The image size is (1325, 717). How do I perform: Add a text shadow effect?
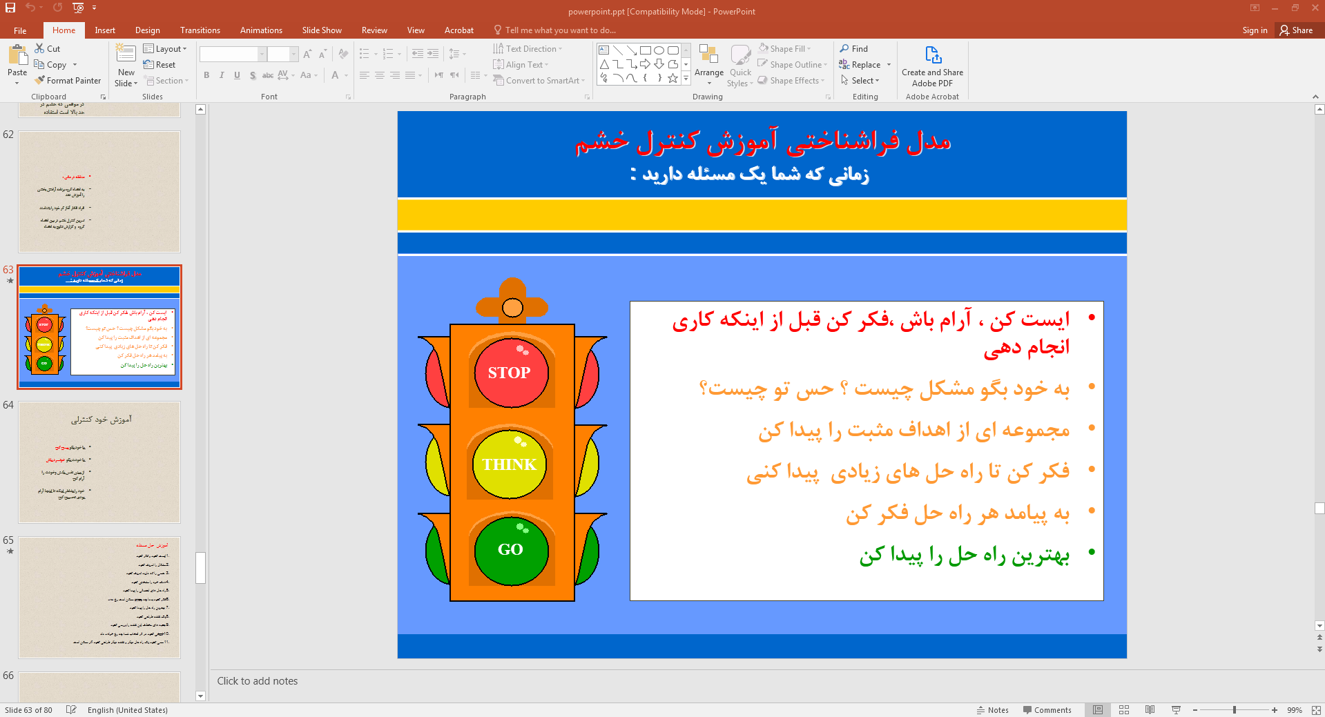(x=253, y=75)
